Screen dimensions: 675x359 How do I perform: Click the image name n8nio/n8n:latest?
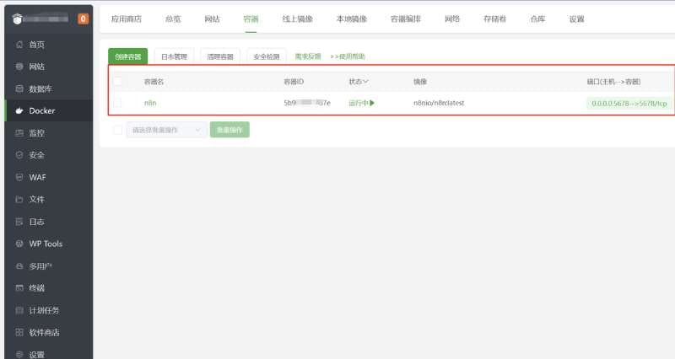pos(439,103)
